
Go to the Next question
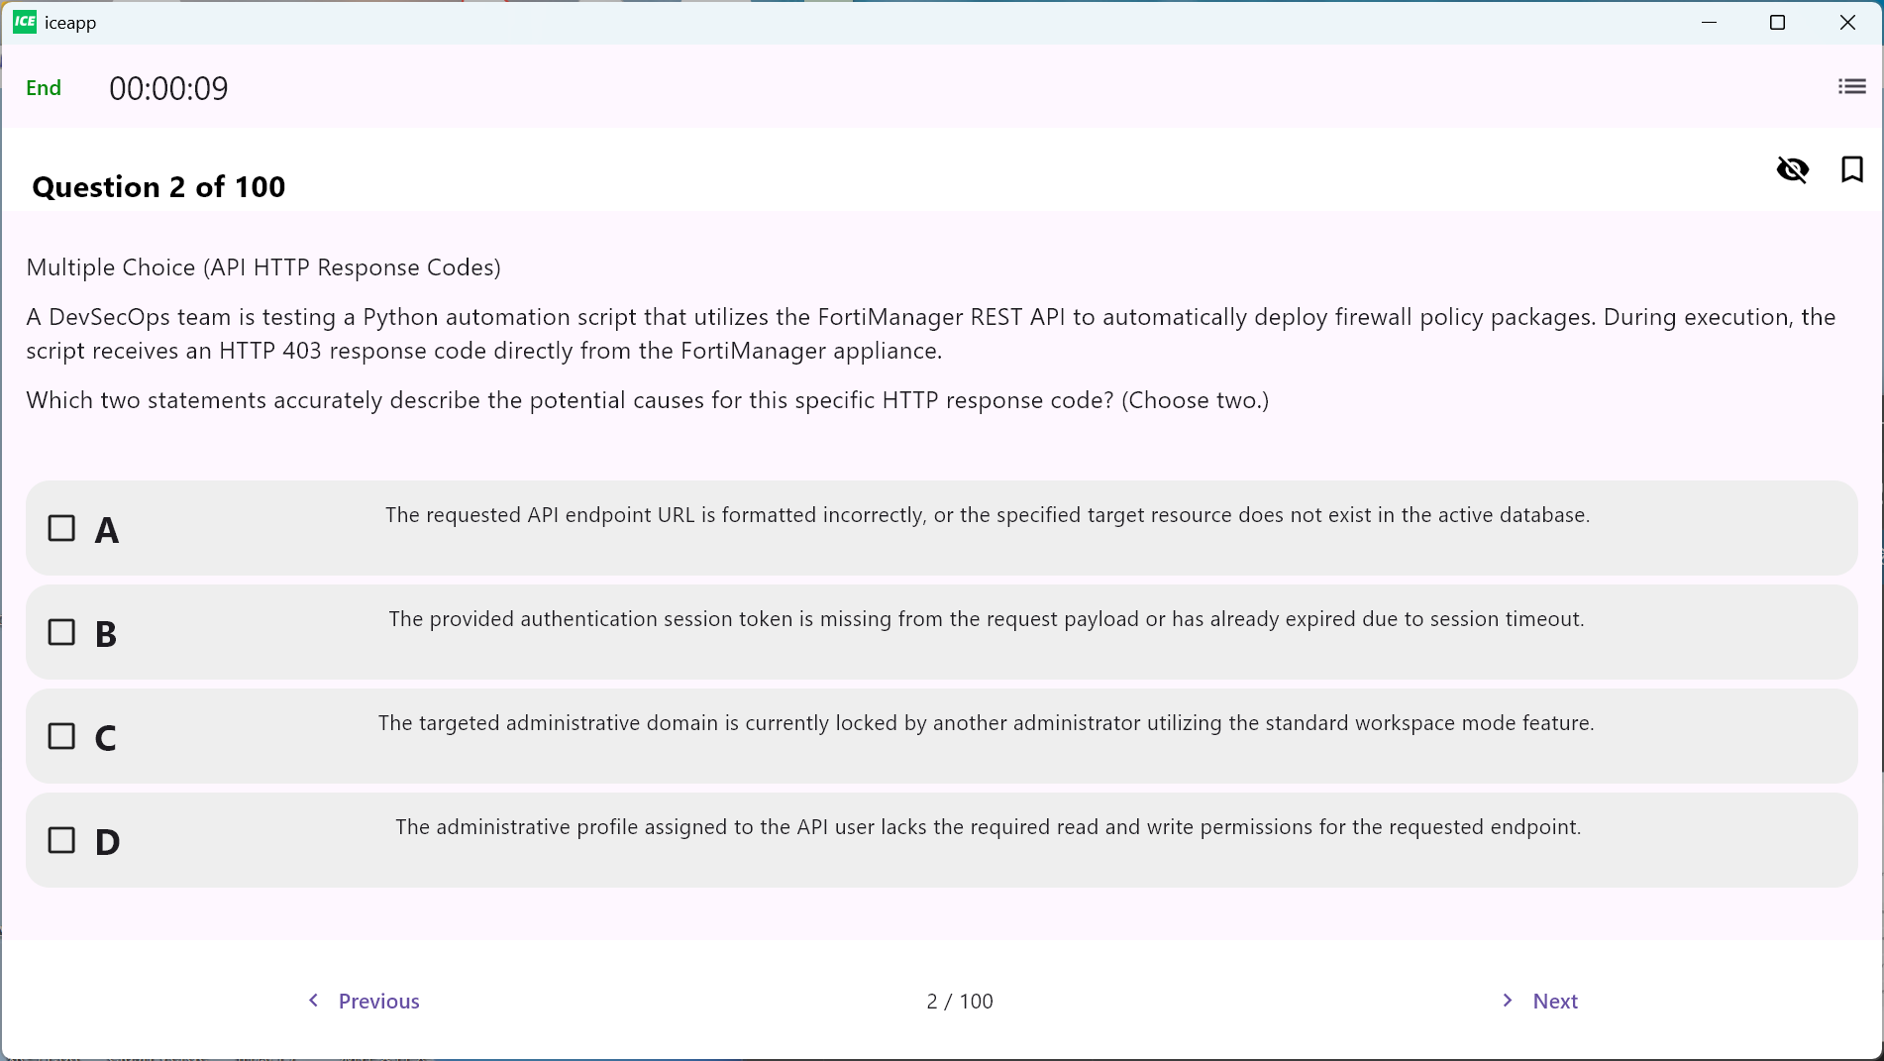[x=1555, y=1001]
